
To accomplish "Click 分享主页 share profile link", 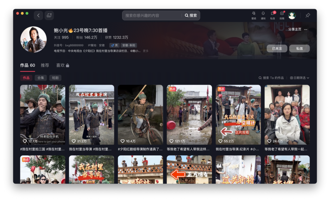I will (295, 29).
